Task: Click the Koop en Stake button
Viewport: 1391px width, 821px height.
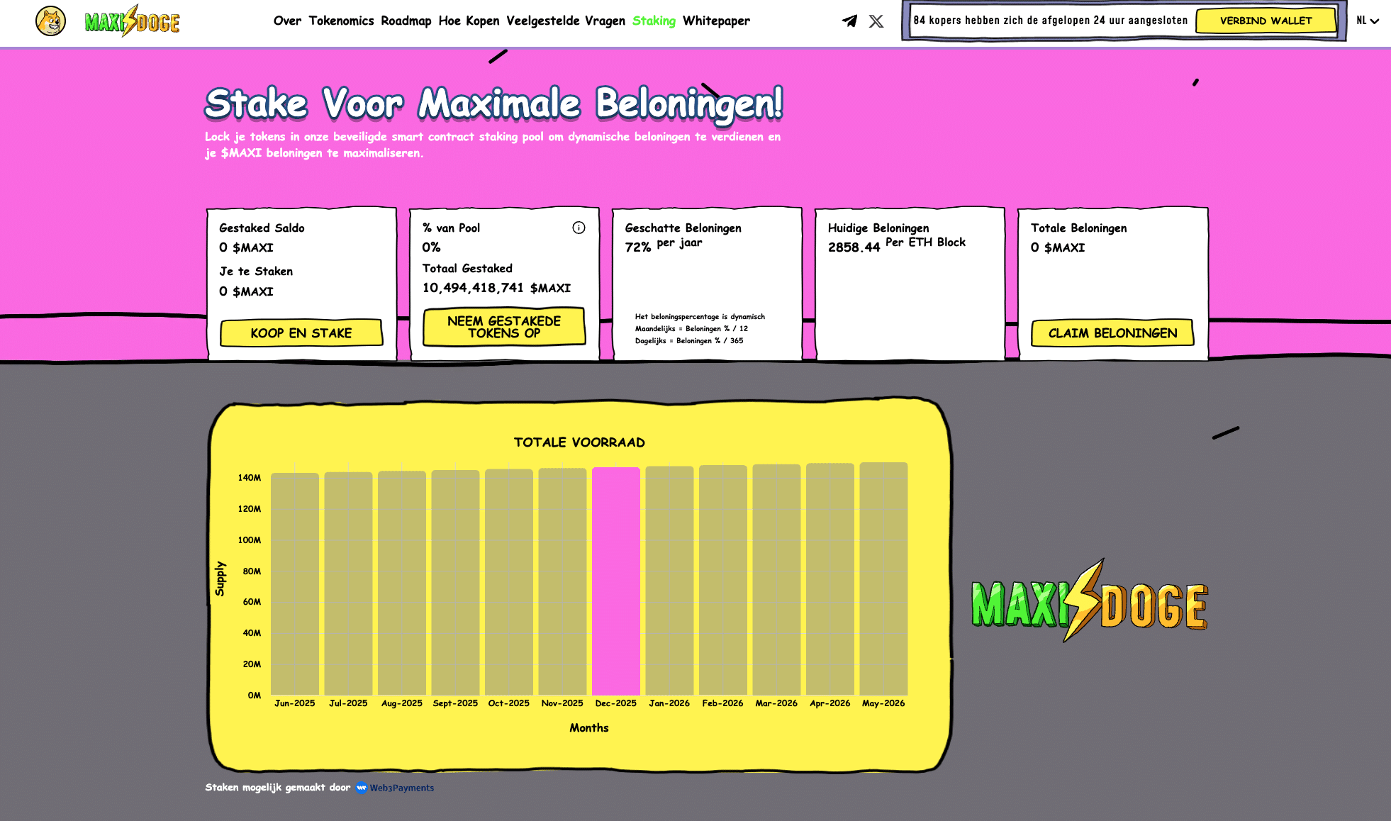Action: pos(301,333)
